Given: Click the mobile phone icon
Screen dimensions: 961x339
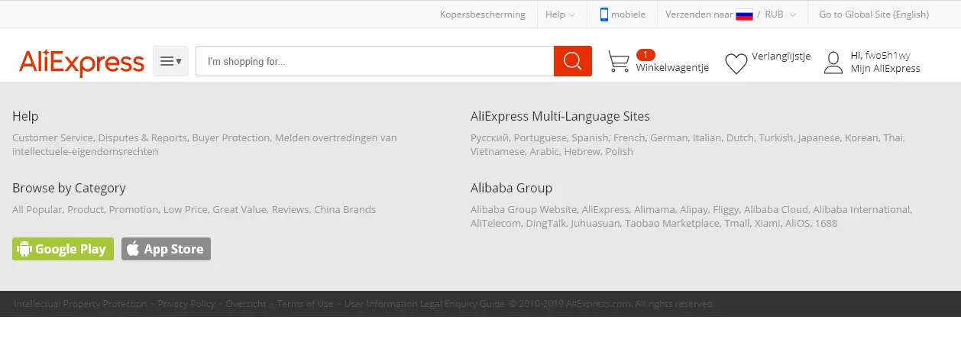Looking at the screenshot, I should [603, 14].
